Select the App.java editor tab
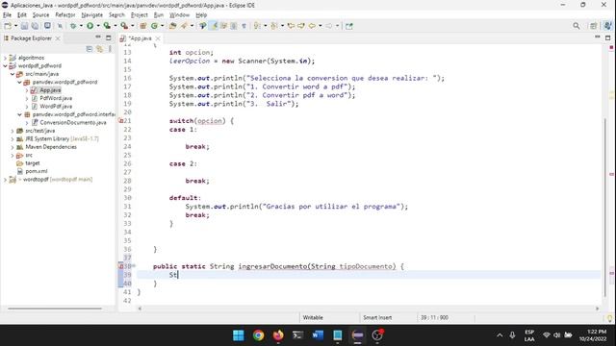Viewport: 616px width, 346px height. (140, 38)
